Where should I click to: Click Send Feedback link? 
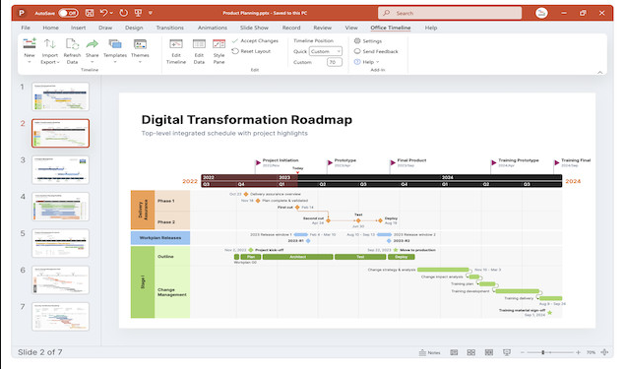tap(376, 51)
